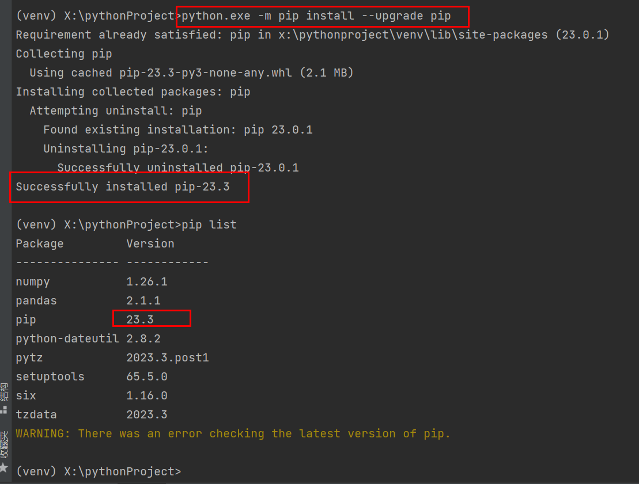Click the python-dateutil package entry
The width and height of the screenshot is (639, 484).
67,339
